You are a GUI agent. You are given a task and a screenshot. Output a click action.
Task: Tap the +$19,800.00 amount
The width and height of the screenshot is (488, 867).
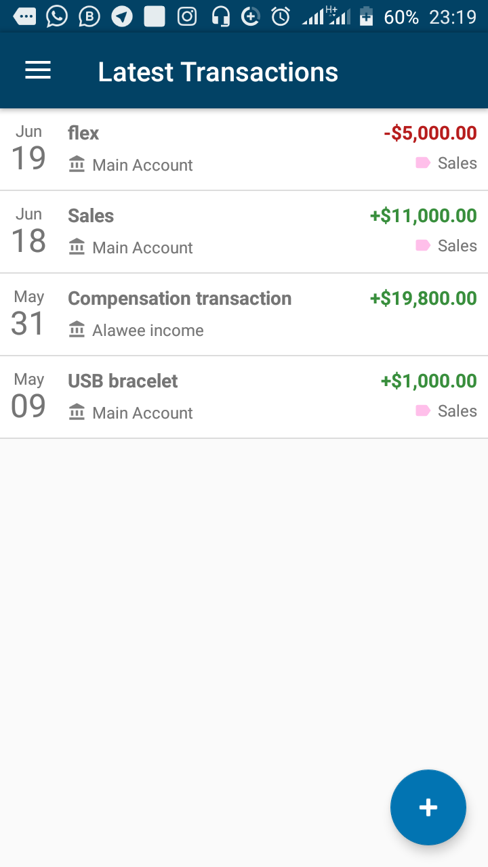coord(423,299)
